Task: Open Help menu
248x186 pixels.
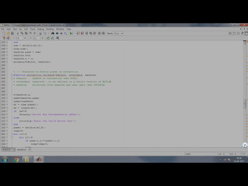Action: pos(69,29)
